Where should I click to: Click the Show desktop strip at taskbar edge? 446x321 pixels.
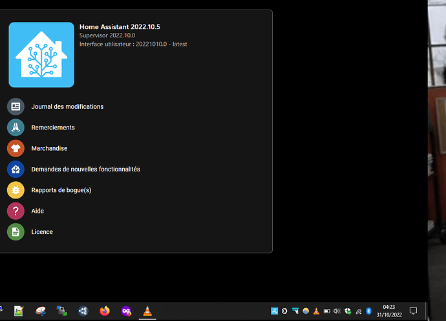point(426,311)
